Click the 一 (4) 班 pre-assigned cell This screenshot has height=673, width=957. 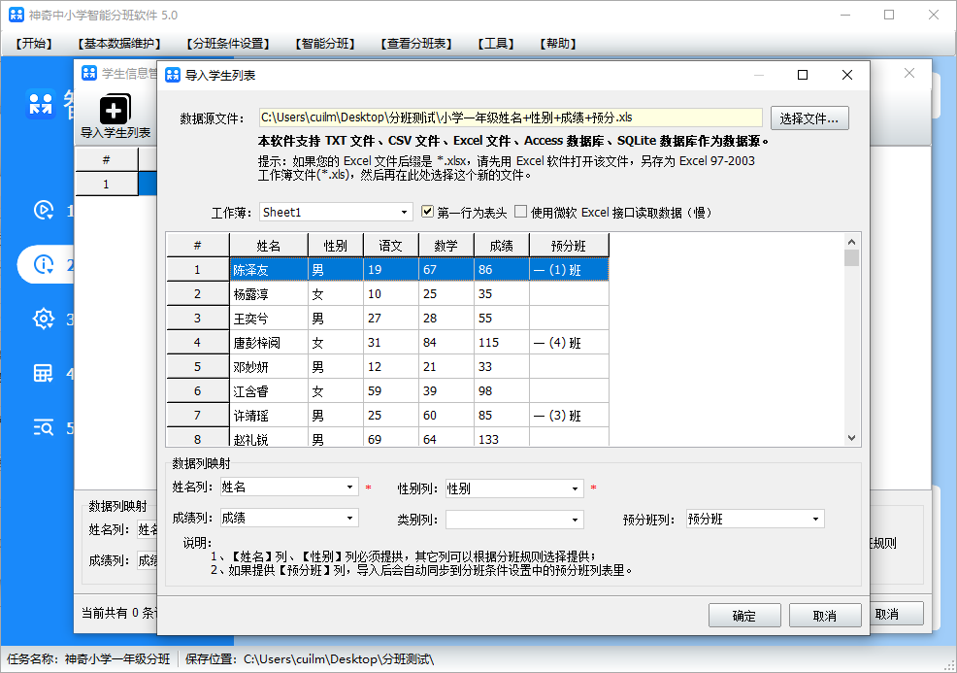tap(569, 343)
